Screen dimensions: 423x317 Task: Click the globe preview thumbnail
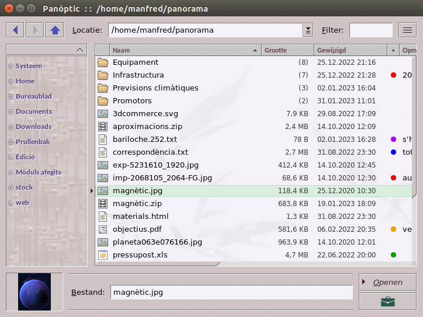34,292
